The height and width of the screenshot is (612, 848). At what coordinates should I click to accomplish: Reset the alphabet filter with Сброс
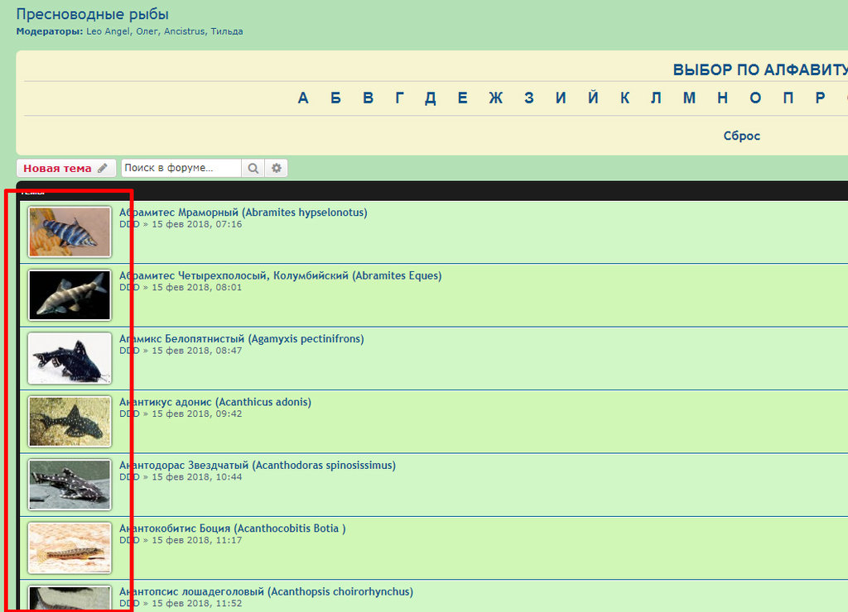point(741,136)
